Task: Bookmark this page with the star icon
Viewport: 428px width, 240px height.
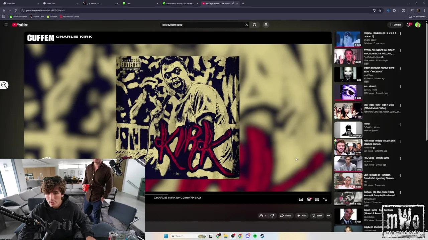Action: click(x=380, y=10)
